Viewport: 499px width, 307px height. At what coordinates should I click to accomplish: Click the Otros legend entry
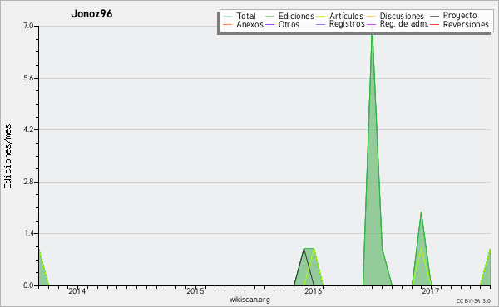[289, 24]
